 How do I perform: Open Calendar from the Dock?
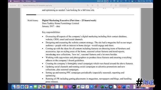53,87
